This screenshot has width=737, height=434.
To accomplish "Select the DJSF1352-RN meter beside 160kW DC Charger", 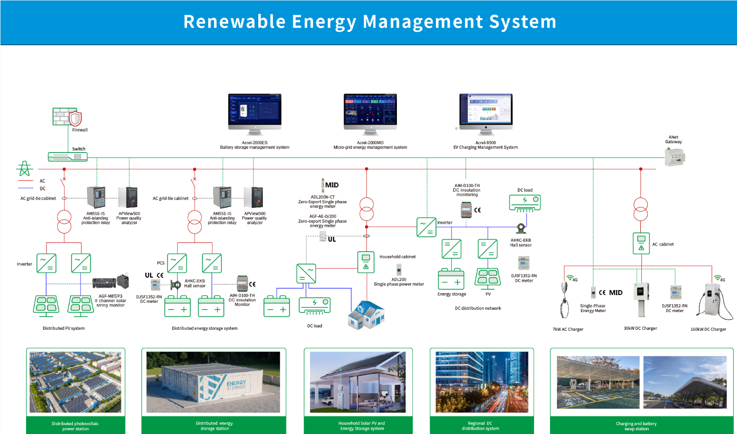I will 676,292.
